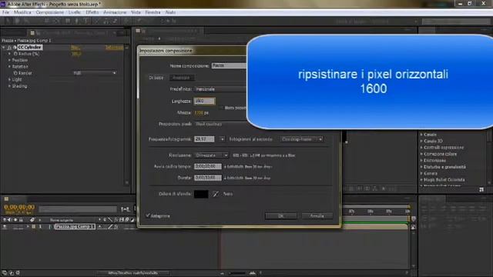
Task: Click the timeline current time display
Action: pos(19,207)
